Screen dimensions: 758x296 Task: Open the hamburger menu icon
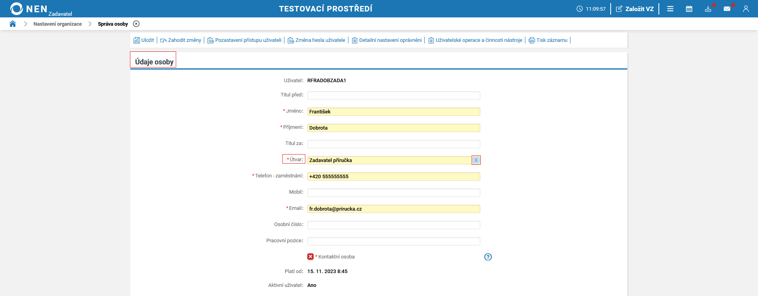(670, 9)
